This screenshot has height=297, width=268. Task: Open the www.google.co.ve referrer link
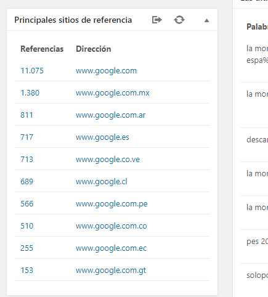[x=108, y=160]
